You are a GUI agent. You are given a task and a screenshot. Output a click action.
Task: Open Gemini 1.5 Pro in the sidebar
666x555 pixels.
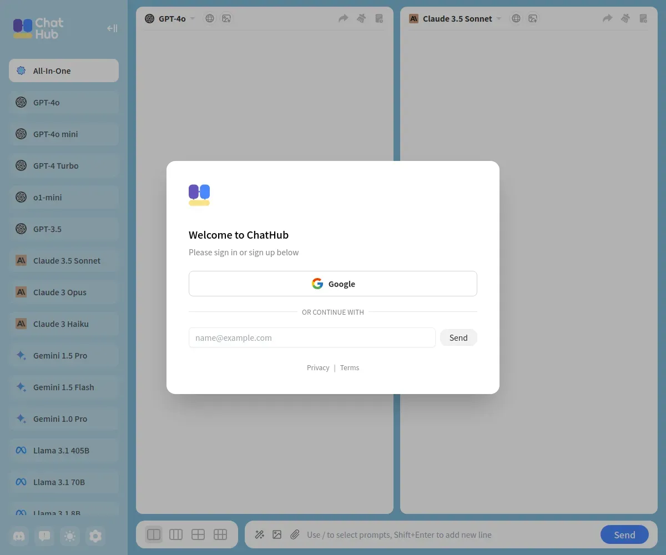click(64, 355)
